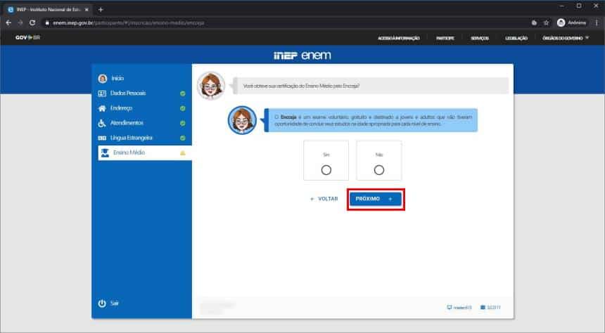
Task: Click the Encceja question text bubble
Action: pyautogui.click(x=371, y=86)
